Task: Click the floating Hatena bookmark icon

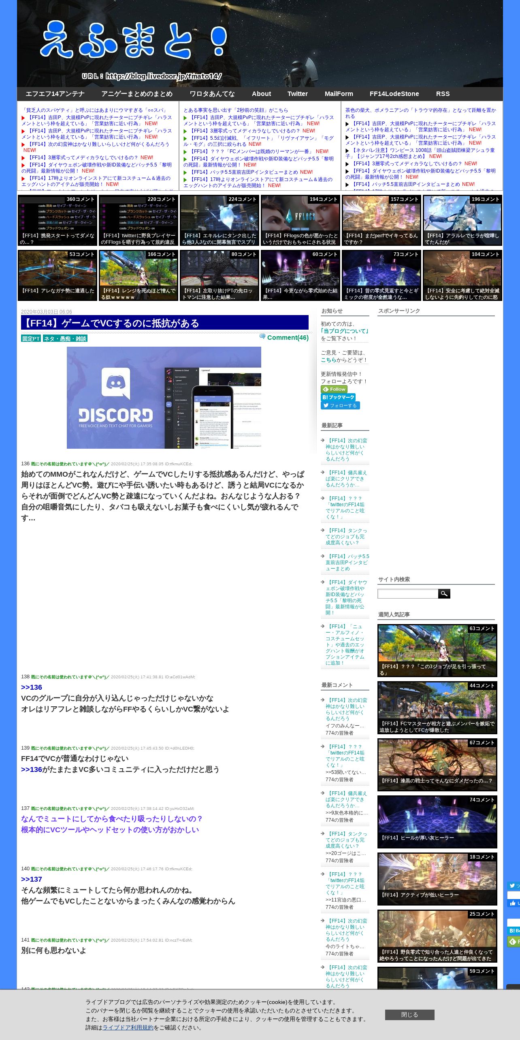Action: coord(514,931)
